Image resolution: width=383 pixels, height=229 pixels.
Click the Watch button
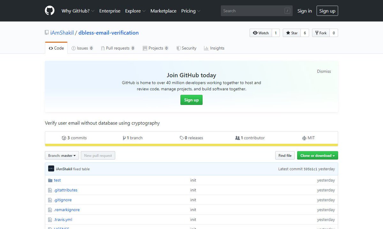(x=261, y=33)
